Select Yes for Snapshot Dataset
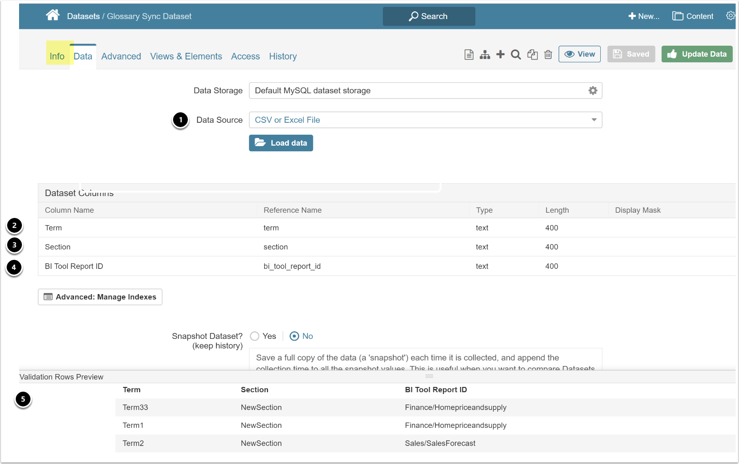This screenshot has height=464, width=739. (255, 336)
